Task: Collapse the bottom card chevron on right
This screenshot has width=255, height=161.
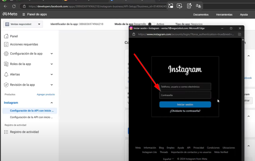Action: click(249, 146)
